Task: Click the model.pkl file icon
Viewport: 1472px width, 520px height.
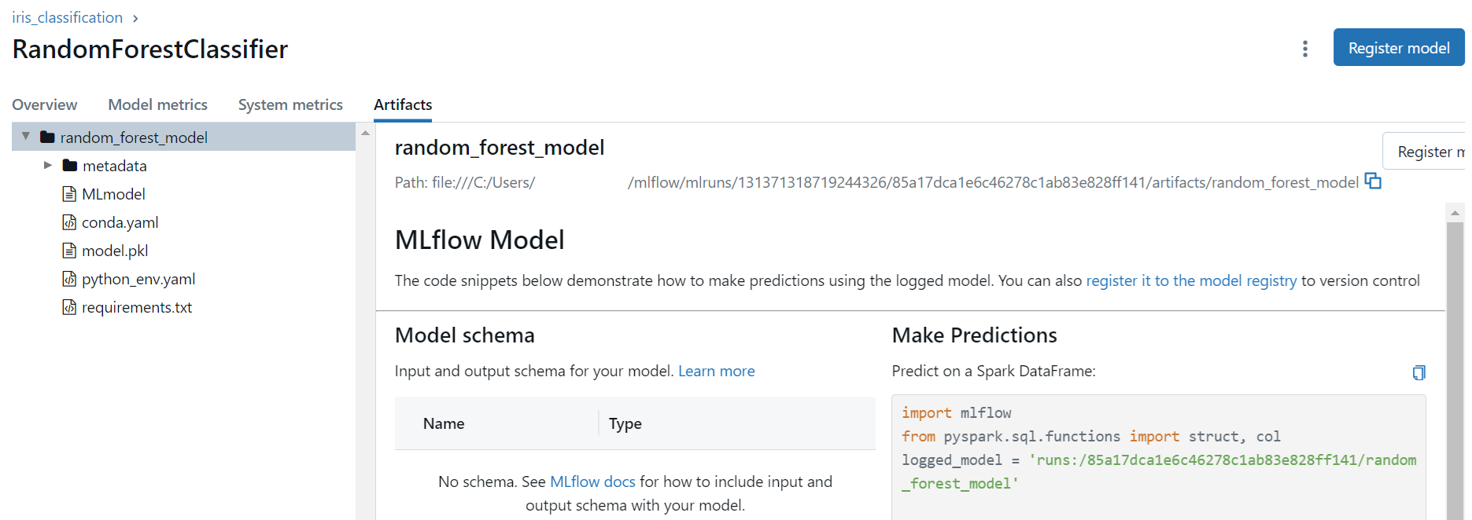Action: (x=69, y=251)
